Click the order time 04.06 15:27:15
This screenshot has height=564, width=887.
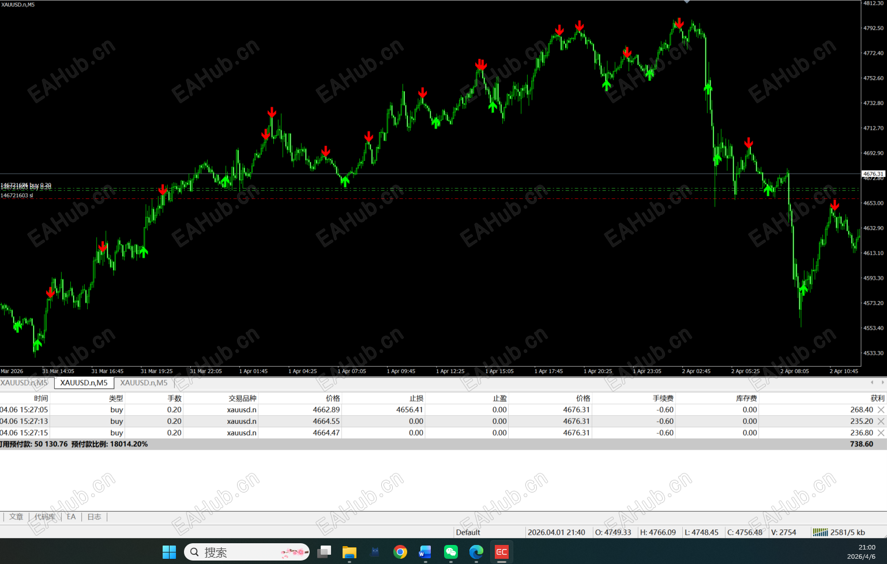[x=24, y=433]
